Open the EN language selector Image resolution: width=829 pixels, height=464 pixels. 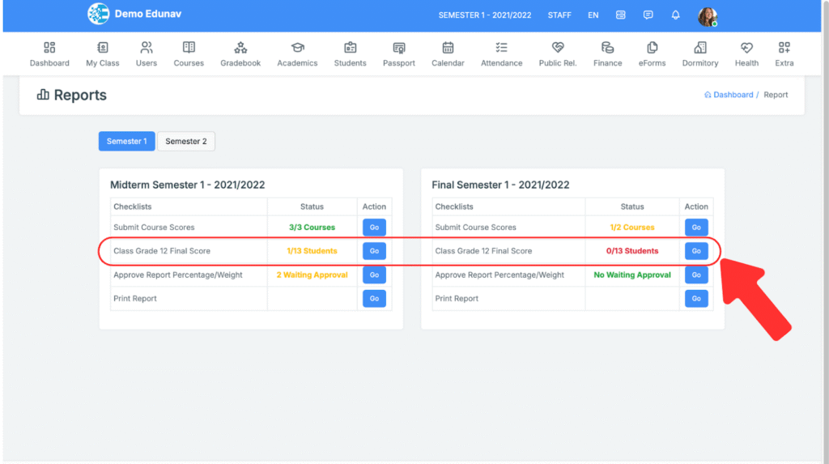pyautogui.click(x=593, y=15)
